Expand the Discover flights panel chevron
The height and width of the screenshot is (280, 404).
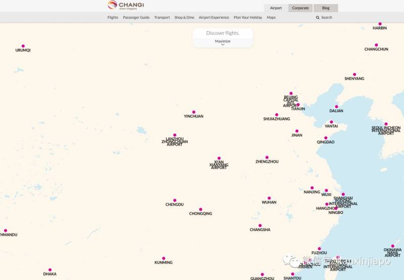(x=223, y=45)
